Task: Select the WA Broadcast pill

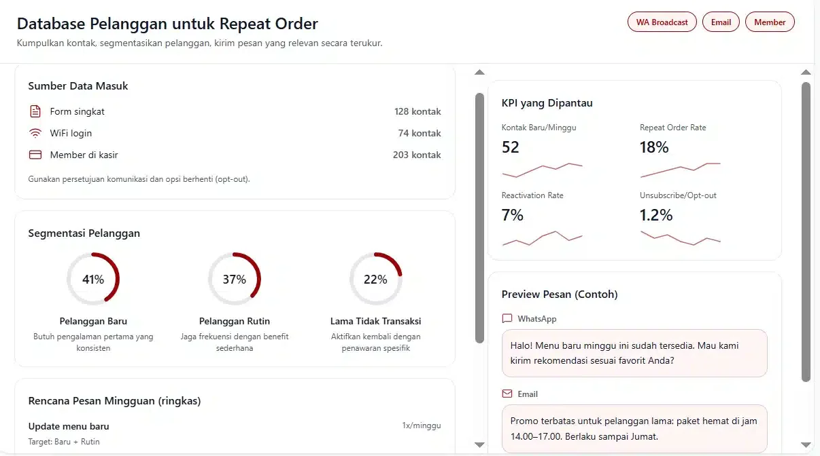Action: (x=662, y=22)
